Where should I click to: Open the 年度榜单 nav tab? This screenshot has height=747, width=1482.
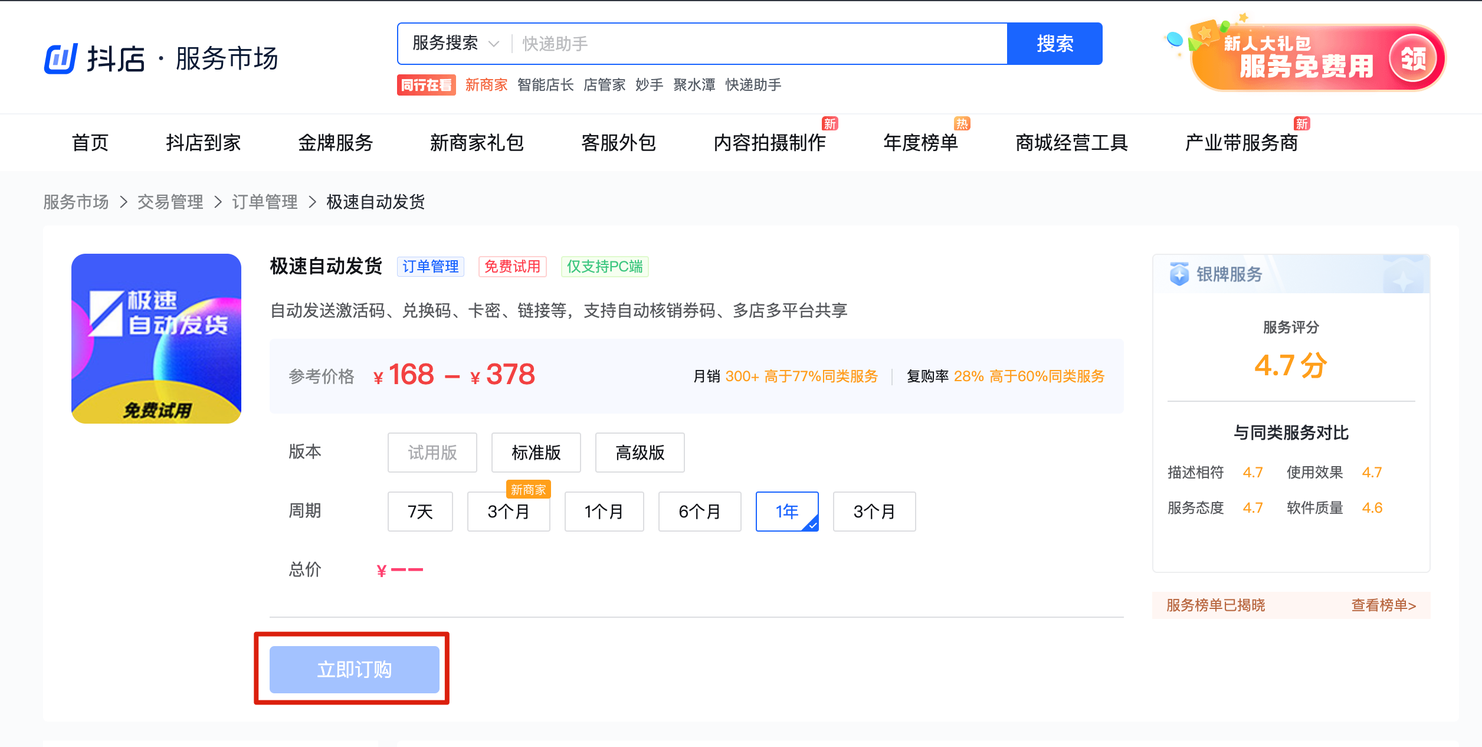(x=920, y=143)
